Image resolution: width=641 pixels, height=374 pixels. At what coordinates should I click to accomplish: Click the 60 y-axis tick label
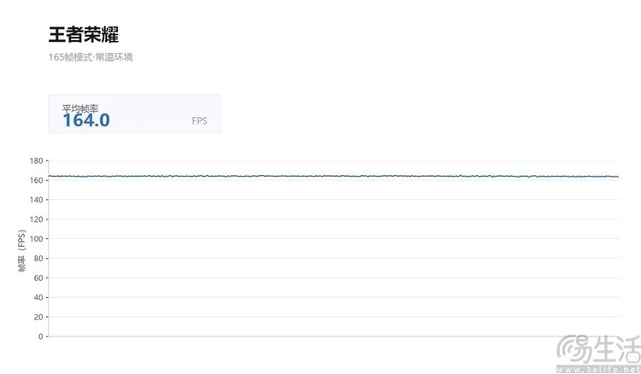(38, 278)
